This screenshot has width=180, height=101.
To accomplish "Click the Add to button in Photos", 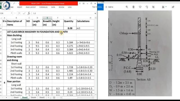I will pos(109,7).
